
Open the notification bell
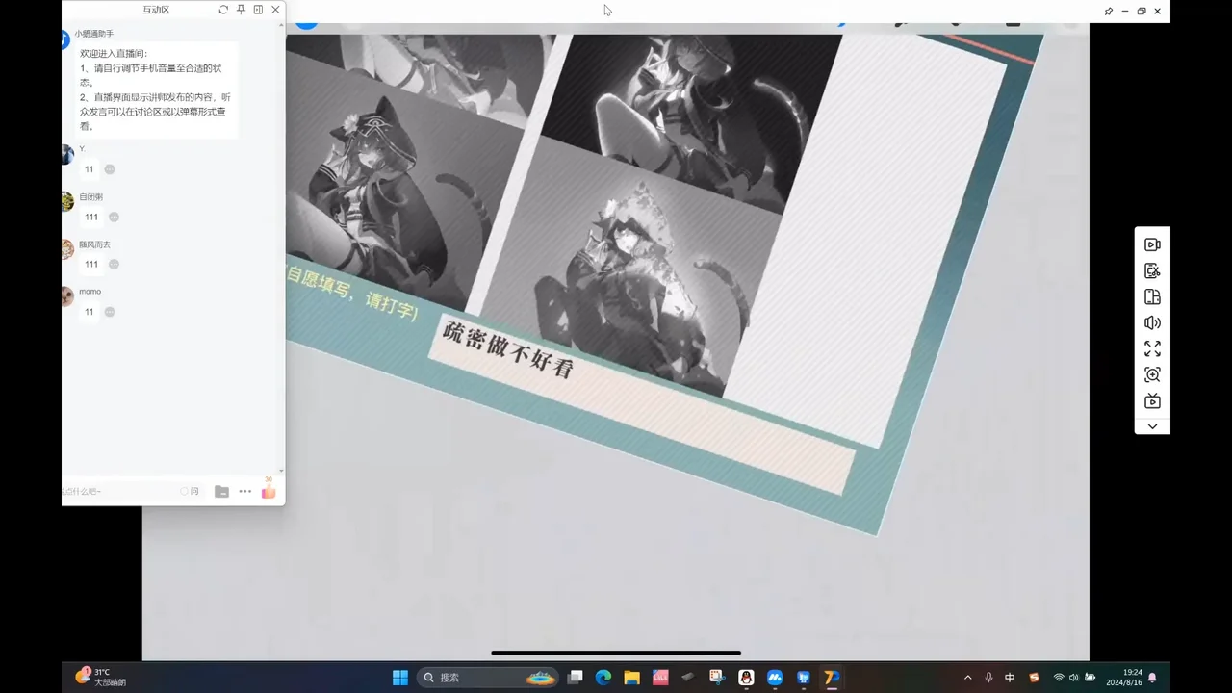tap(1152, 678)
